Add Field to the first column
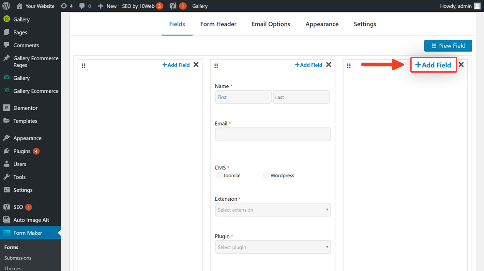This screenshot has height=271, width=484. click(x=176, y=65)
